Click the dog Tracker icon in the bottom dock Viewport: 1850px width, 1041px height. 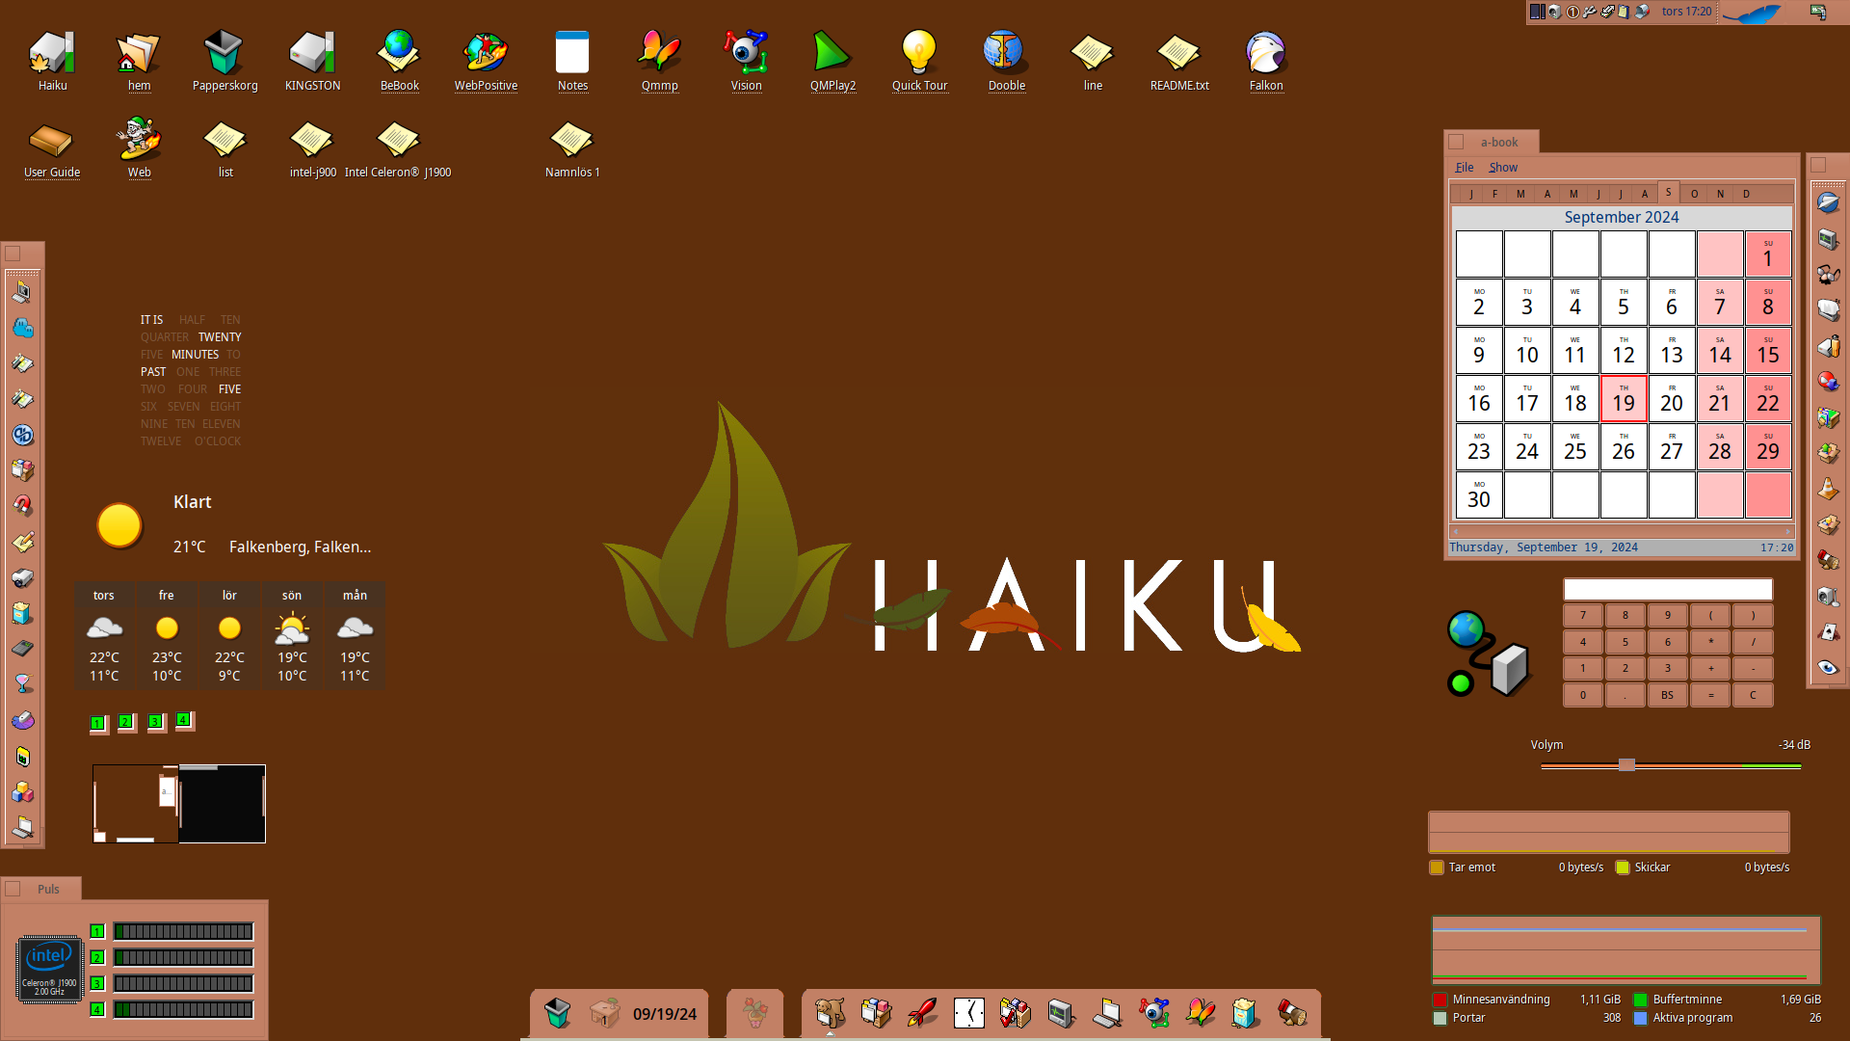pyautogui.click(x=830, y=1012)
